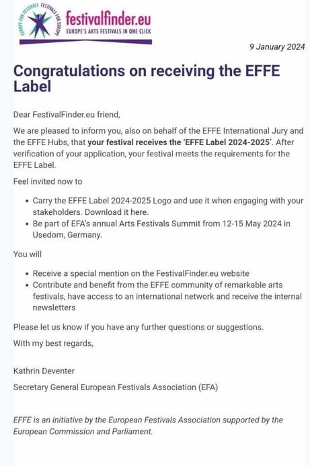Image resolution: width=310 pixels, height=466 pixels.
Task: Click the 'Feel invited now to' line
Action: point(48,181)
